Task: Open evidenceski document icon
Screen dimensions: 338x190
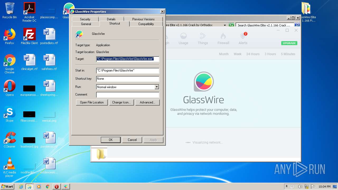Action: 49,166
